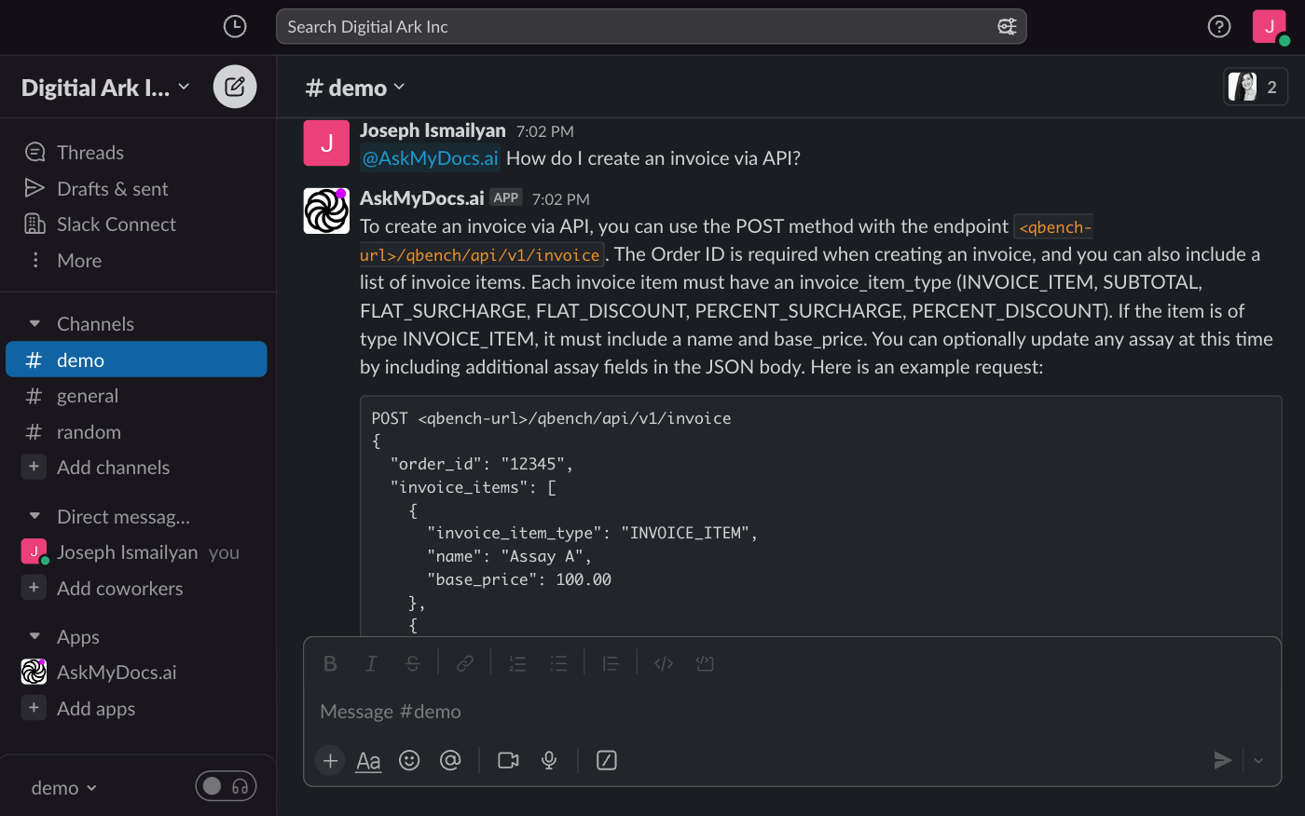The height and width of the screenshot is (816, 1305).
Task: Compose a new message with pencil button
Action: point(235,87)
